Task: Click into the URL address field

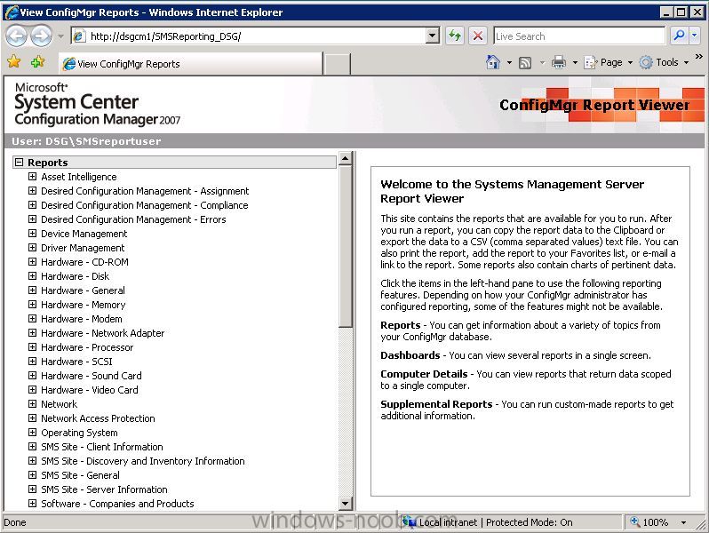Action: coord(256,36)
